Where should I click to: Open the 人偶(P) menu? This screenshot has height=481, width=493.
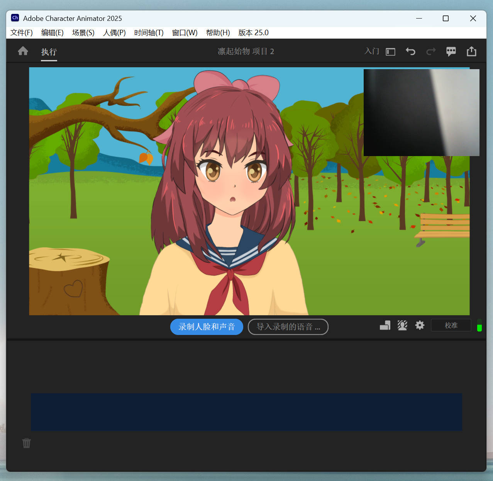coord(114,32)
